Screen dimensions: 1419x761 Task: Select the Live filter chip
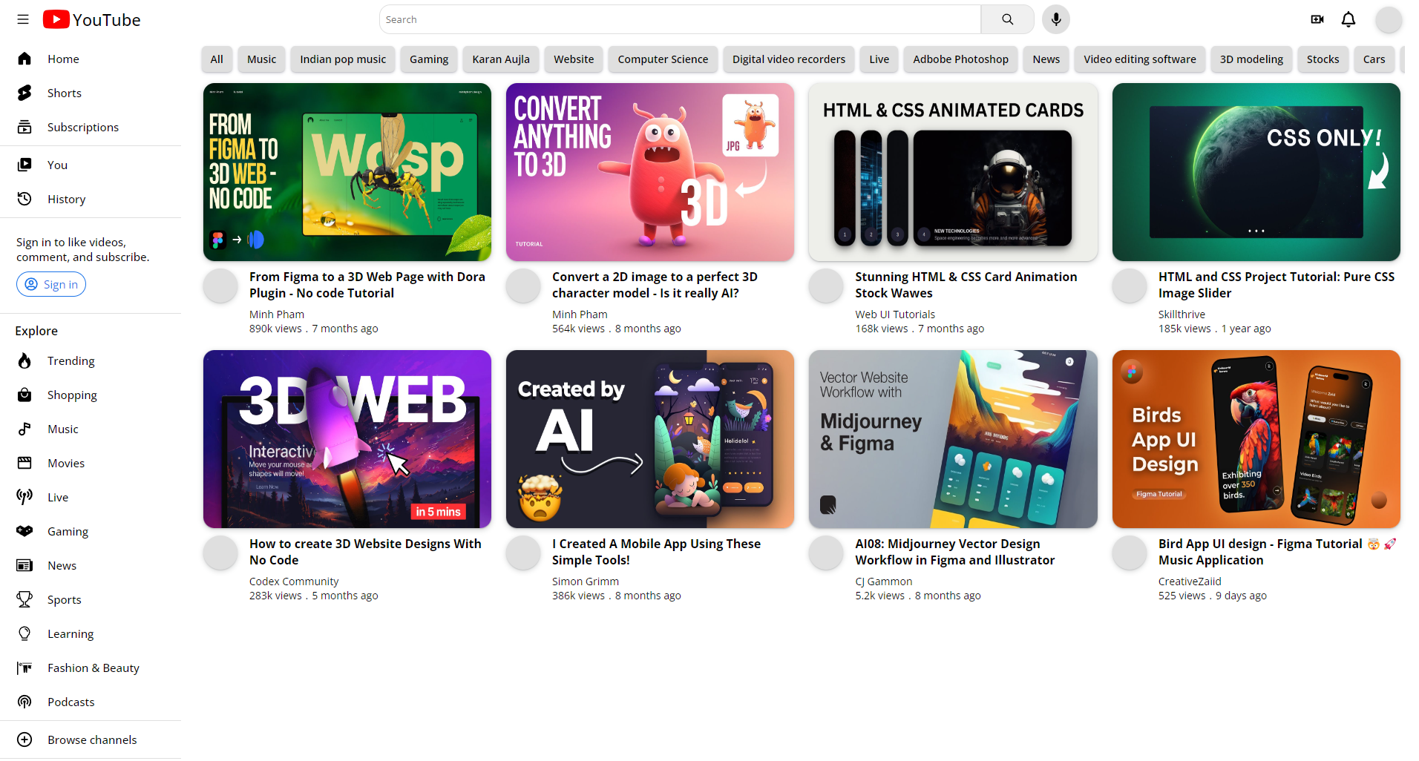[879, 59]
